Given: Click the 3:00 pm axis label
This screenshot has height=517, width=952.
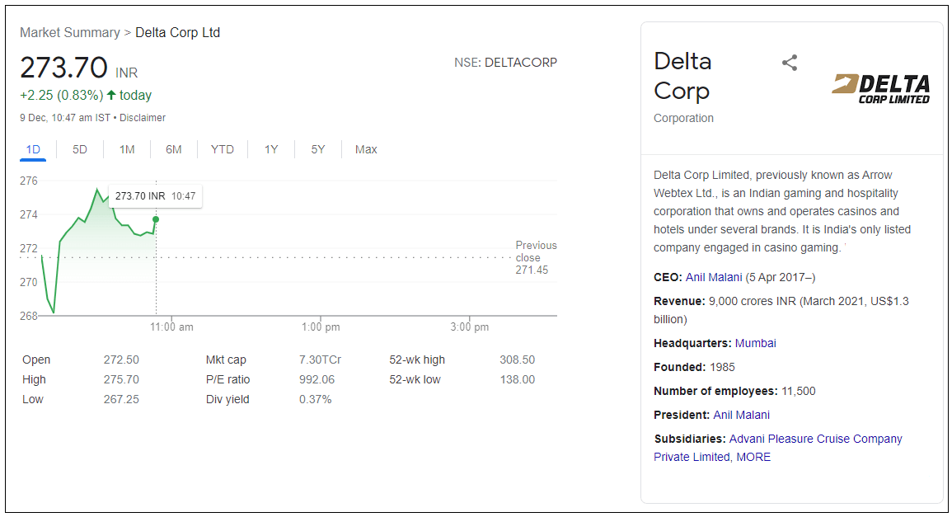Looking at the screenshot, I should (x=469, y=327).
